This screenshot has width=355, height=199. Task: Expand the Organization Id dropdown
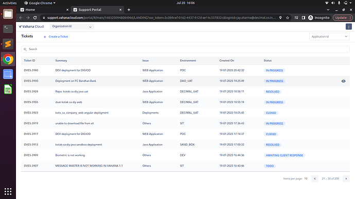pyautogui.click(x=72, y=26)
